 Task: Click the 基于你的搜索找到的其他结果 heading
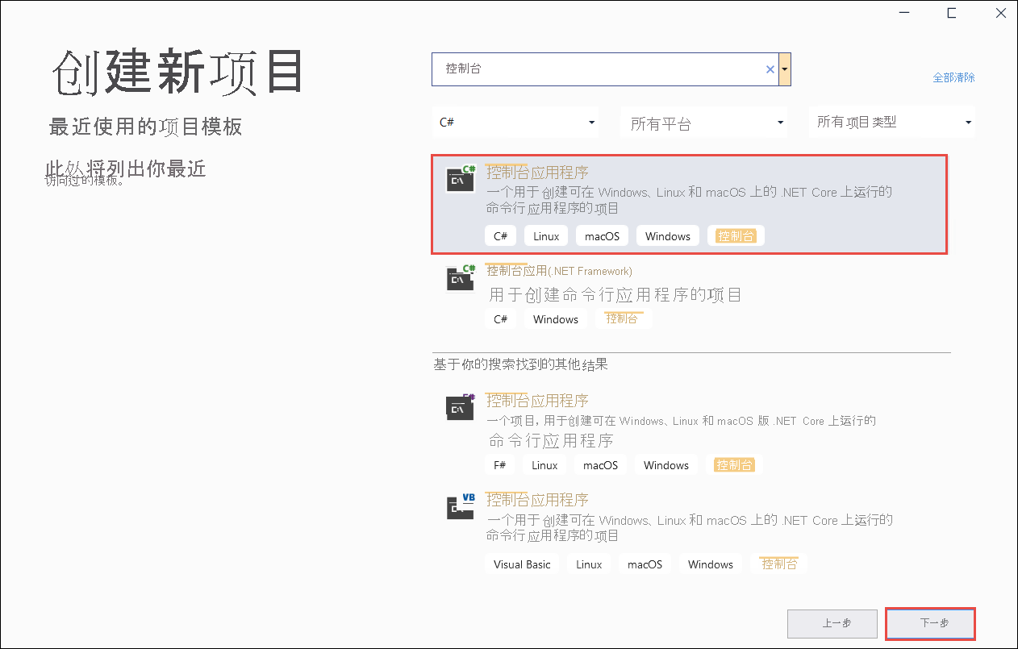tap(520, 364)
